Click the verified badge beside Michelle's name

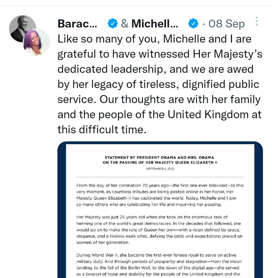[193, 24]
